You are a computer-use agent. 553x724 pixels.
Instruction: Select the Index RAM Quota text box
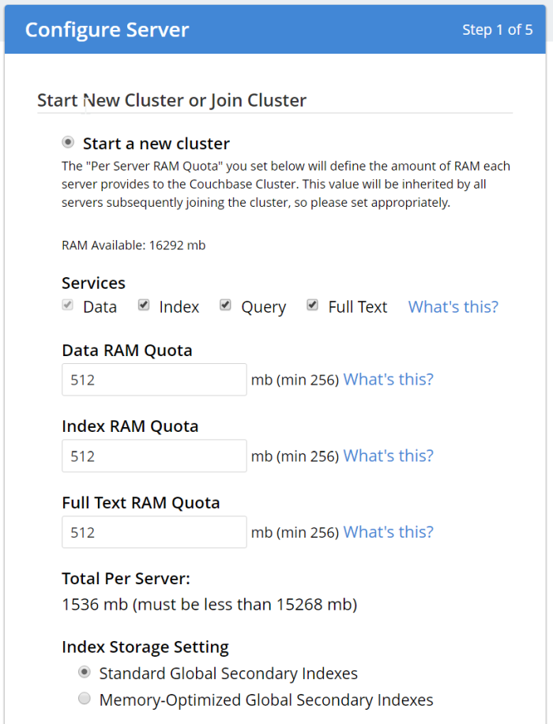[x=154, y=456]
